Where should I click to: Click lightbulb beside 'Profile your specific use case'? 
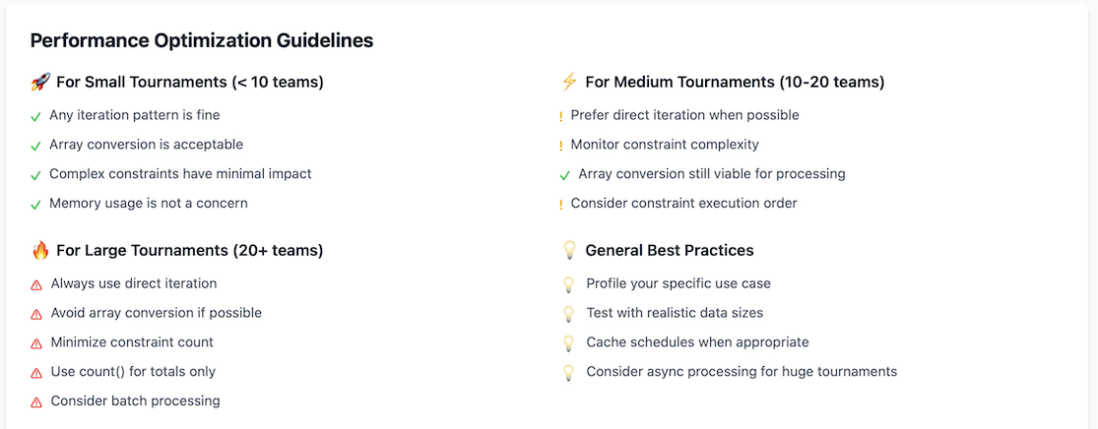568,284
